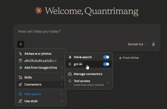Select the Web search option
167x109 pixels.
(41, 94)
